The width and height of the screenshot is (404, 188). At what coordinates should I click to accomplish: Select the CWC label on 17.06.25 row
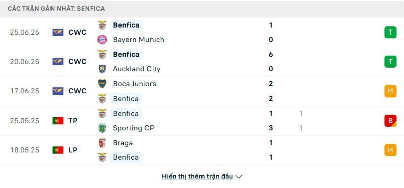(x=77, y=91)
